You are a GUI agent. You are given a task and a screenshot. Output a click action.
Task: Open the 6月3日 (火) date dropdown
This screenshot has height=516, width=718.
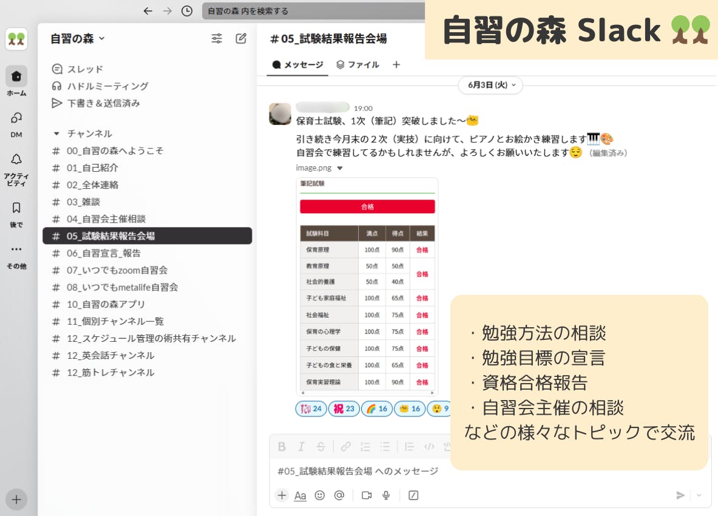490,85
